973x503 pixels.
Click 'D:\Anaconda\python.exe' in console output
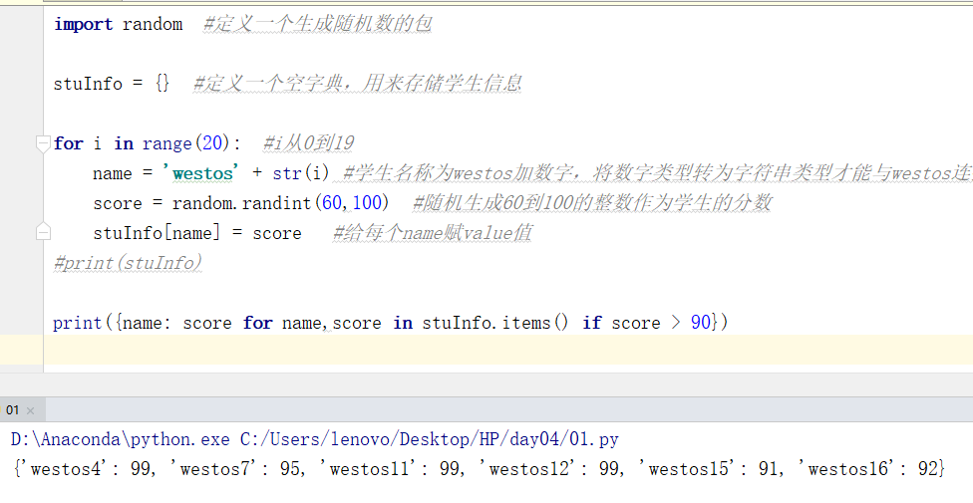click(121, 439)
